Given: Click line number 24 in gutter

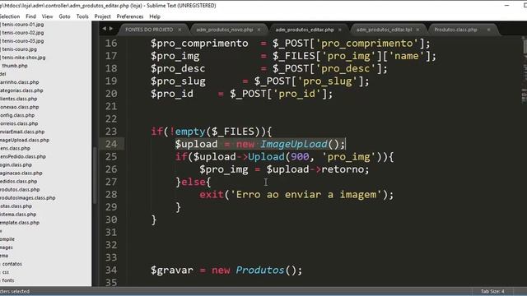Looking at the screenshot, I should point(111,144).
